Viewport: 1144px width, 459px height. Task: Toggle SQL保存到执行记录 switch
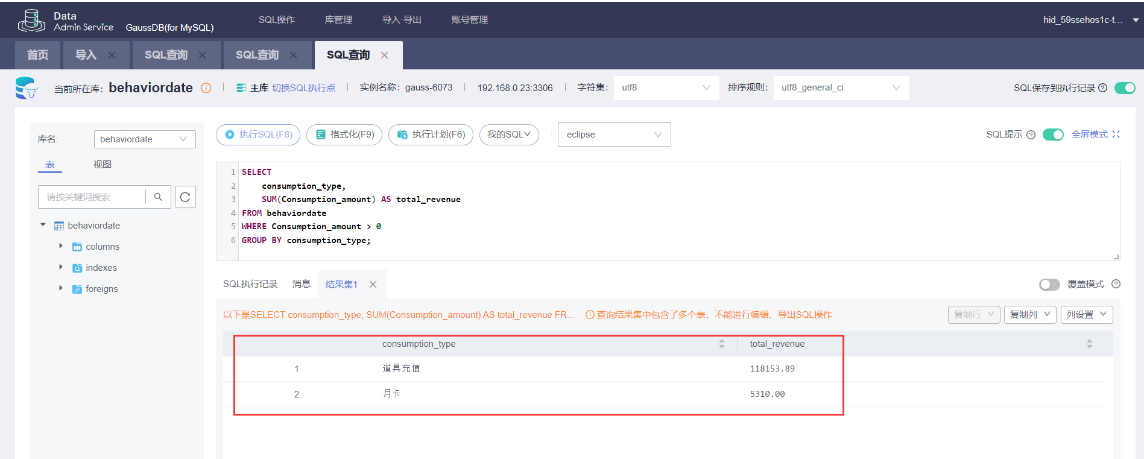pos(1125,88)
